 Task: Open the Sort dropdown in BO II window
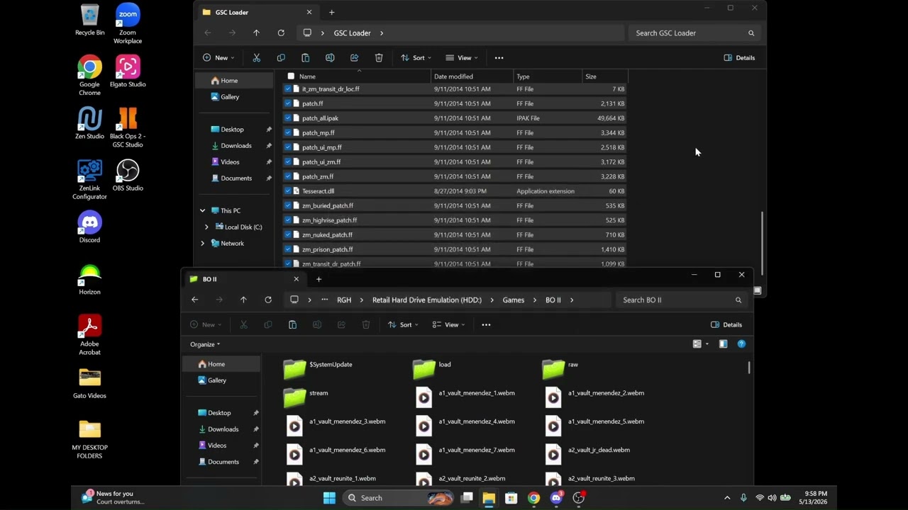tap(403, 325)
